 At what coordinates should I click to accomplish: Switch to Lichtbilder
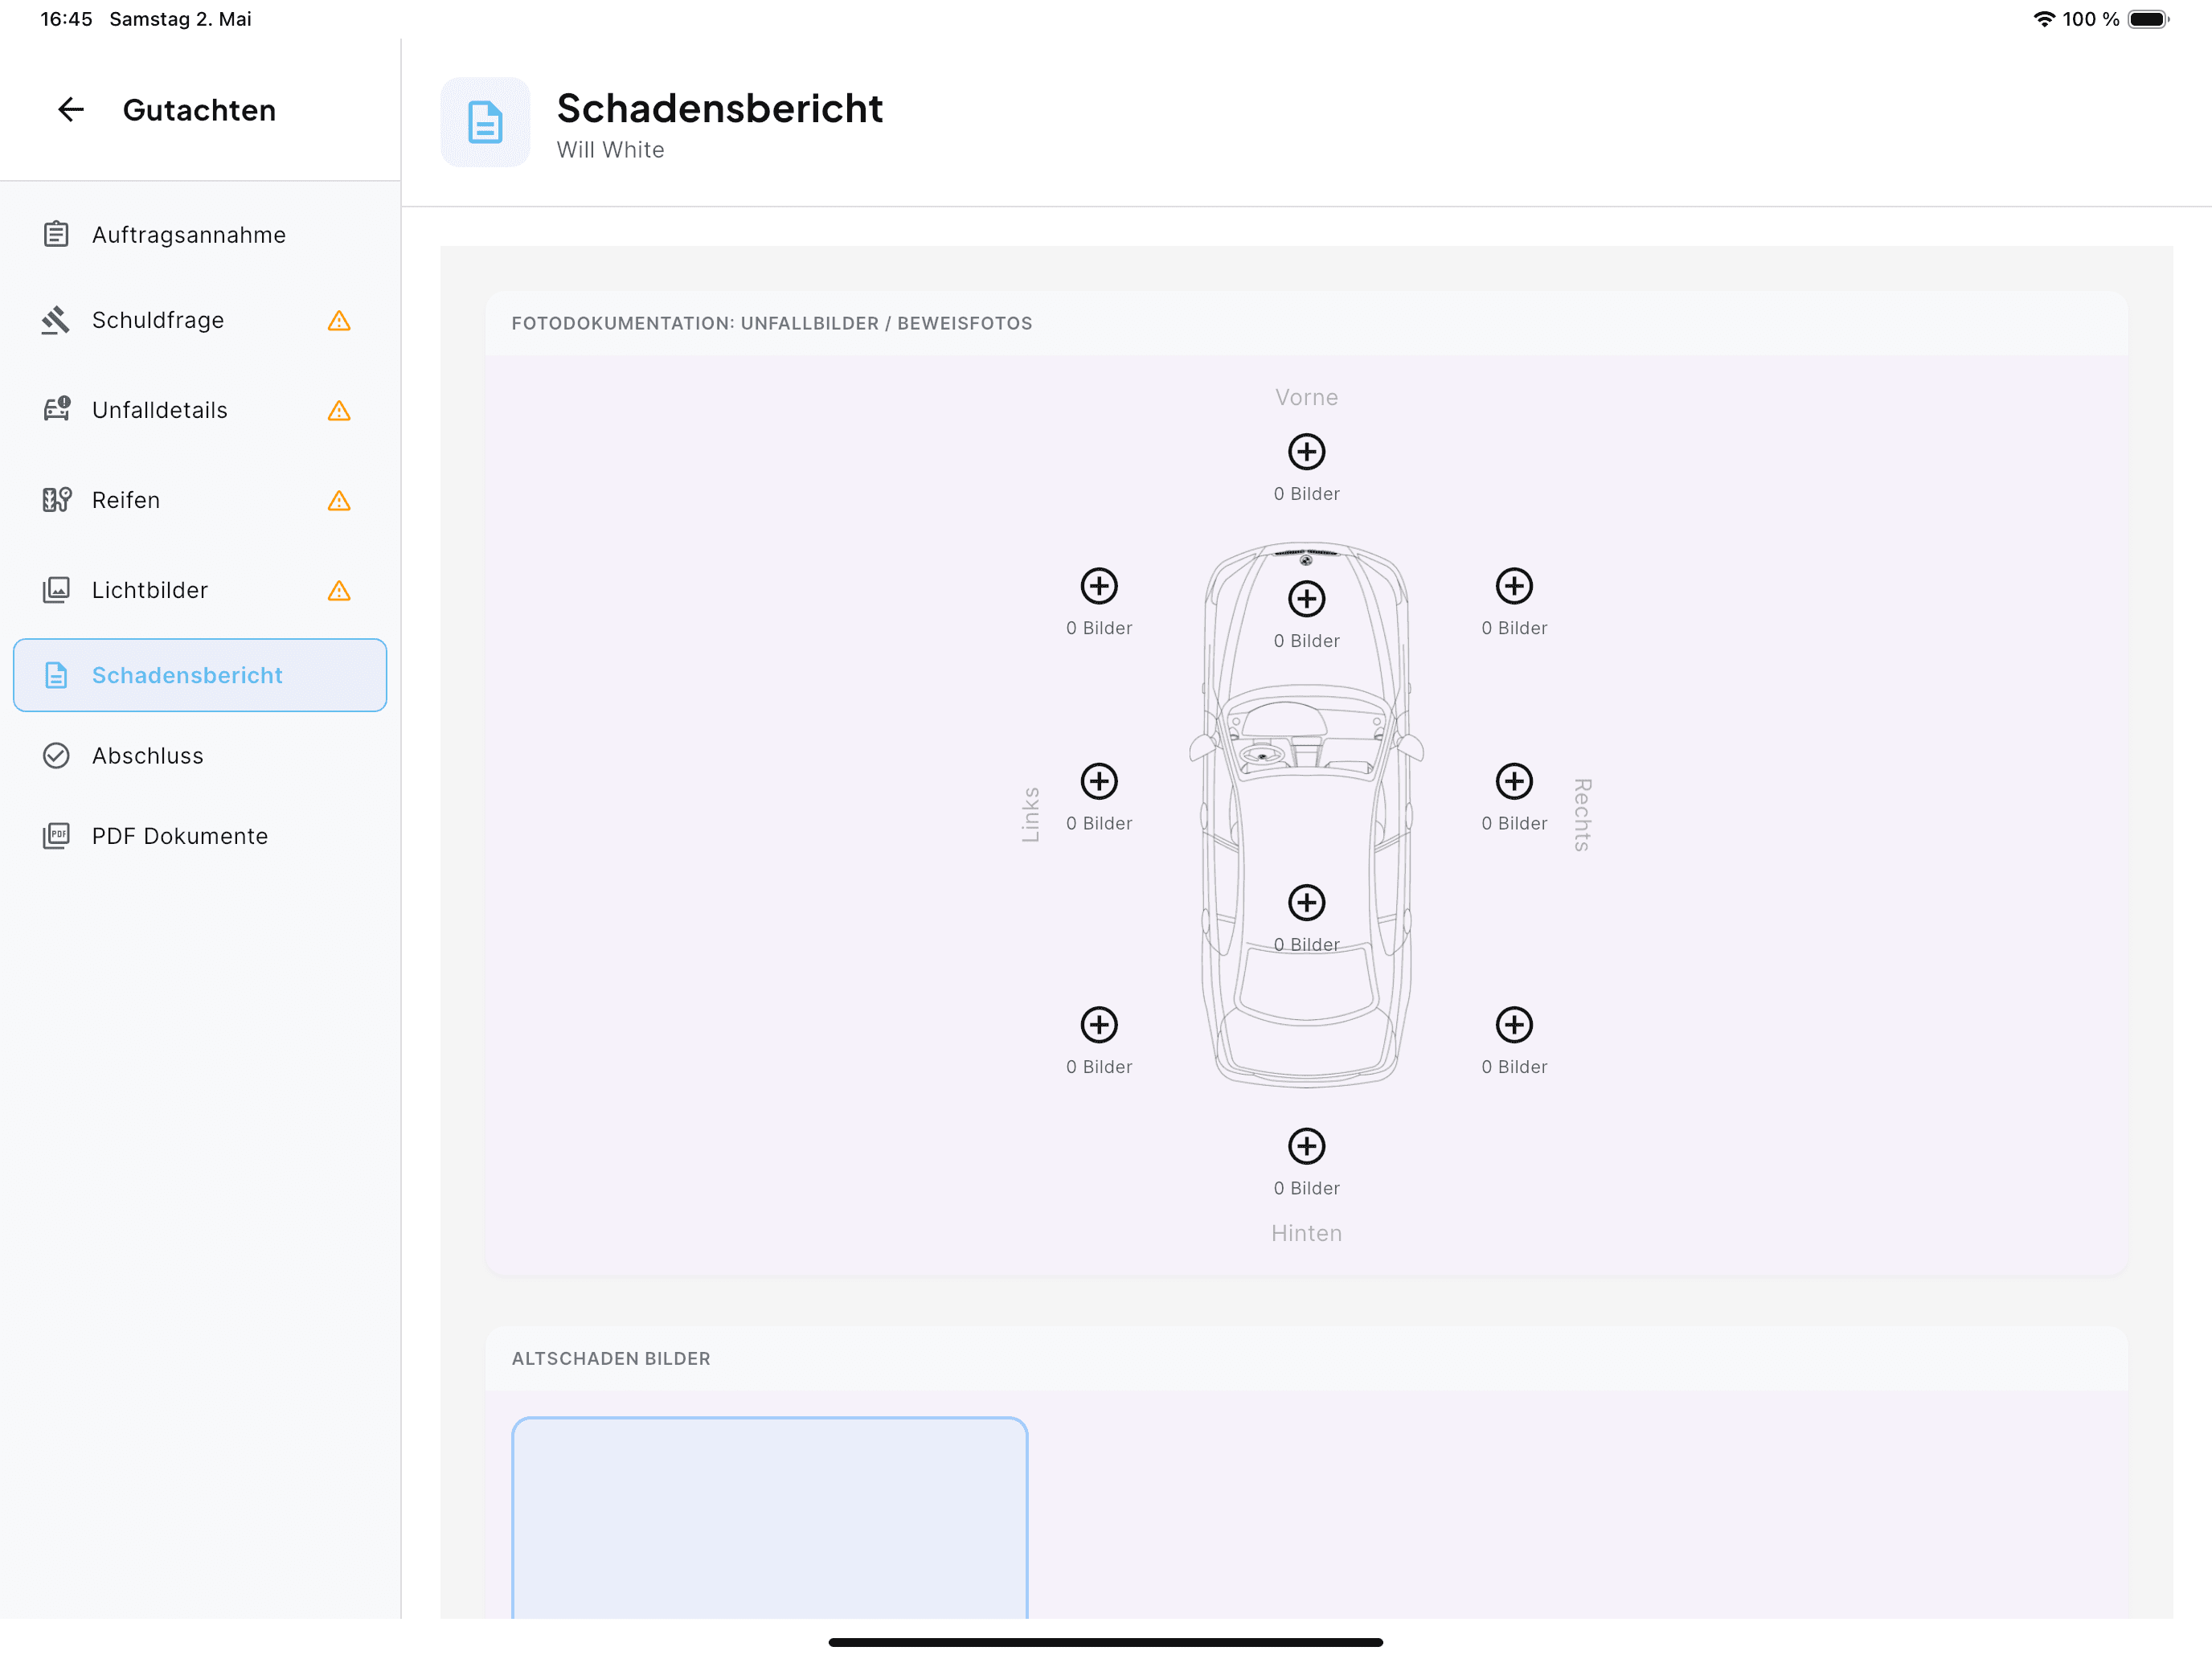pyautogui.click(x=200, y=590)
